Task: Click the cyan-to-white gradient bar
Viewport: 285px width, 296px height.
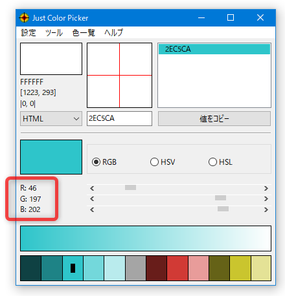Action: (146, 238)
